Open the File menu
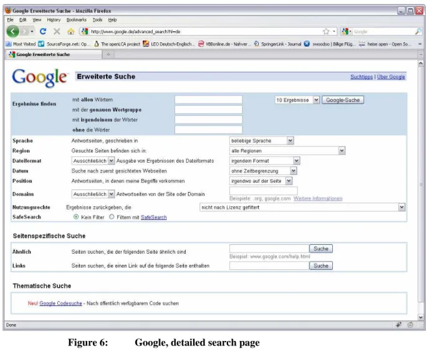 (10, 19)
